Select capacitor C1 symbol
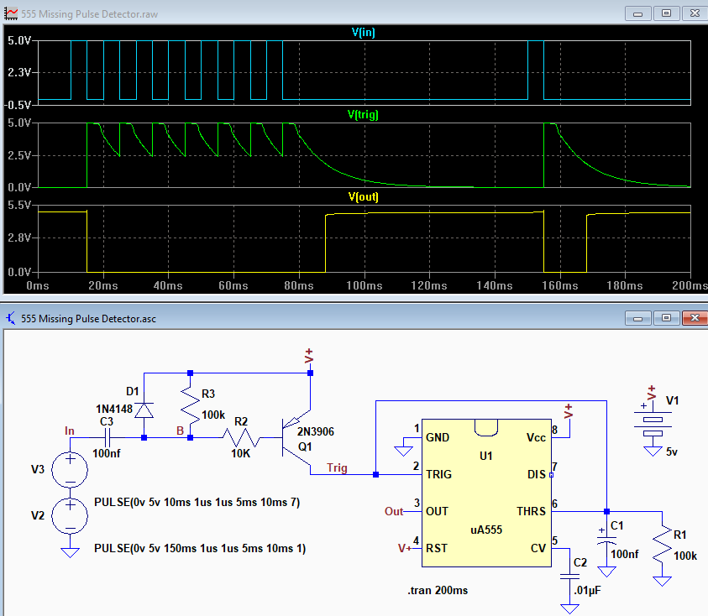 [x=606, y=540]
